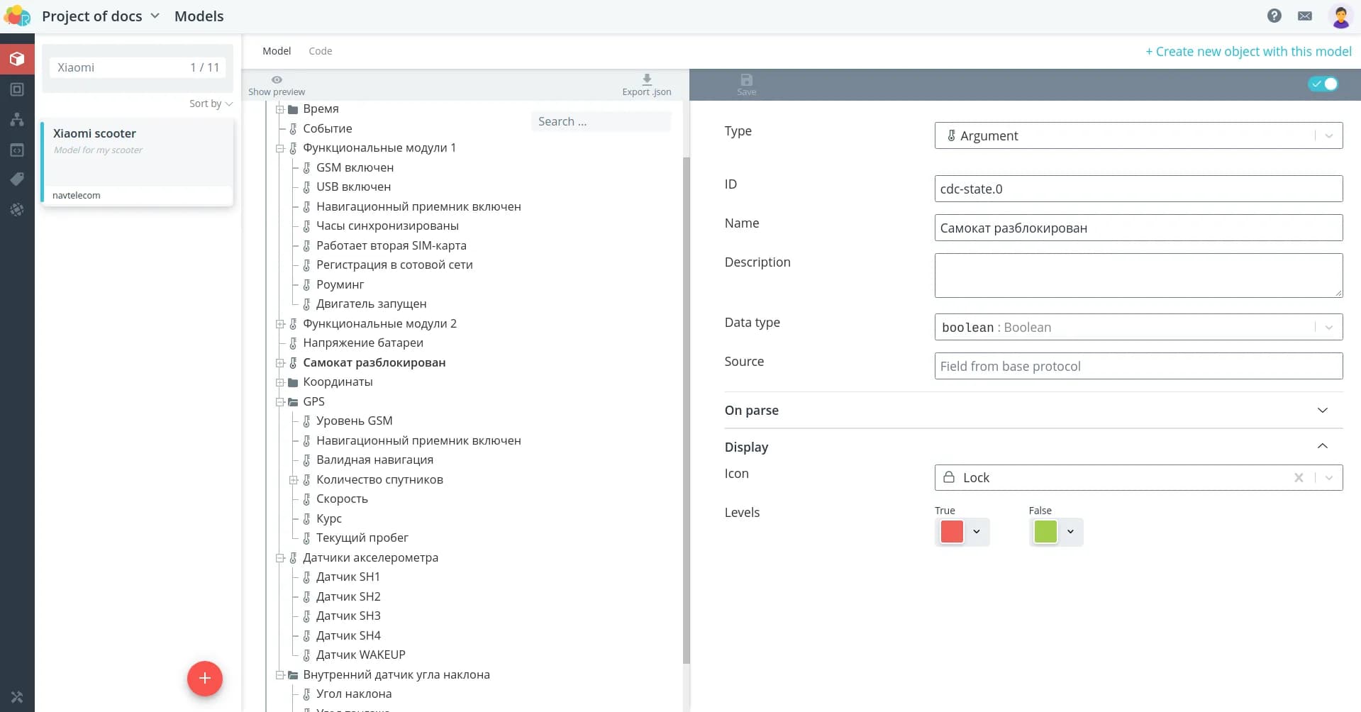
Task: Click the Export .json download icon
Action: (646, 79)
